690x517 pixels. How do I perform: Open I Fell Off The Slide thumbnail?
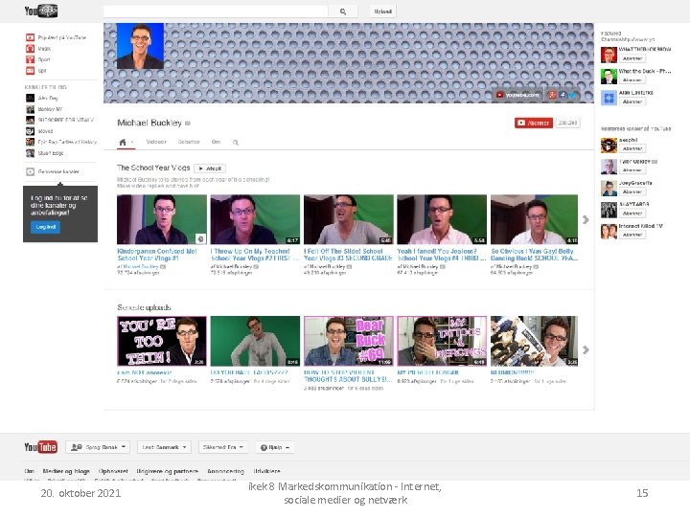click(x=349, y=219)
